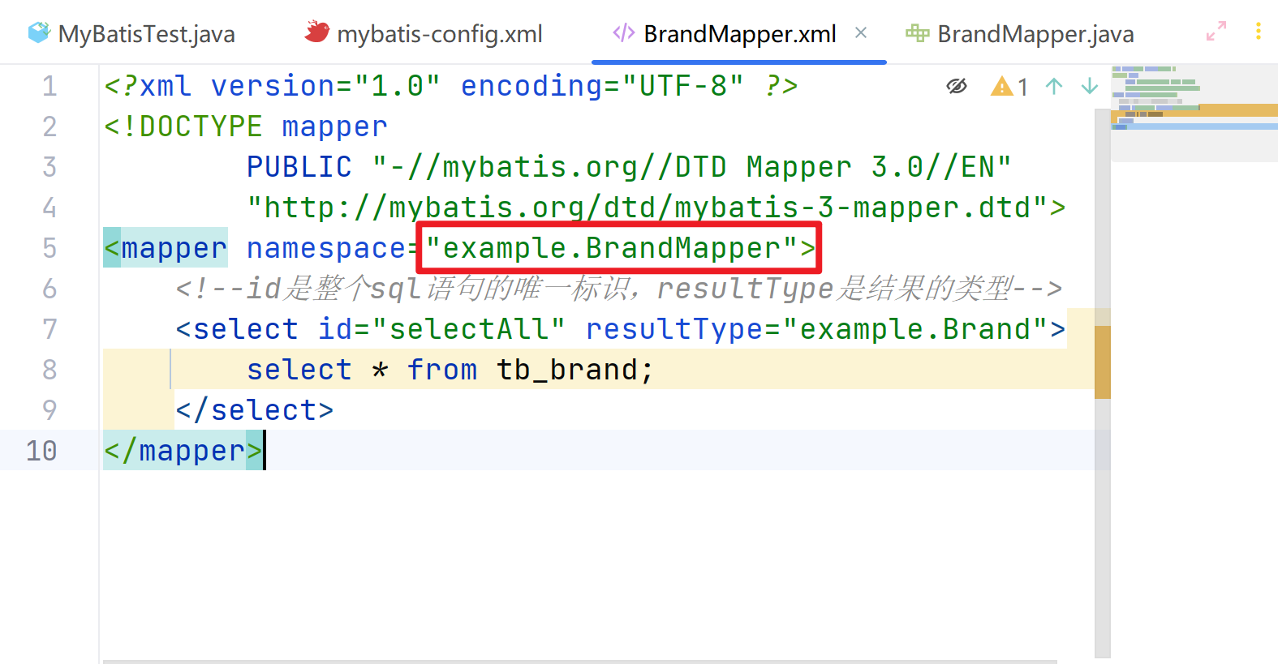1278x664 pixels.
Task: Toggle the reader mode eye icon
Action: click(x=957, y=86)
